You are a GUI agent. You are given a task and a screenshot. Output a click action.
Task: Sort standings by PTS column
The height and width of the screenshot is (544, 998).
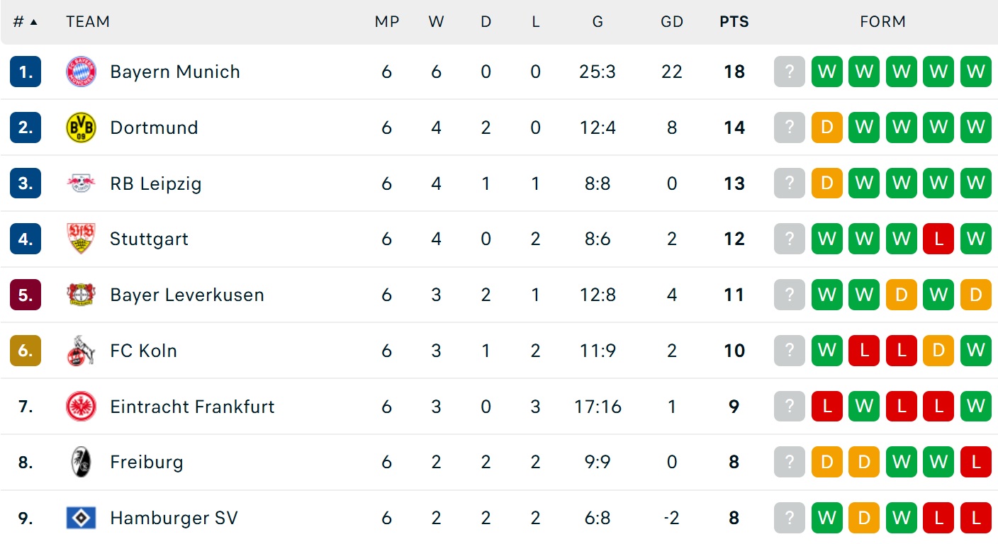(734, 22)
